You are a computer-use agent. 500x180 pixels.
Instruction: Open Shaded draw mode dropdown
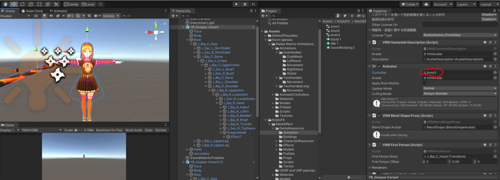[16, 16]
